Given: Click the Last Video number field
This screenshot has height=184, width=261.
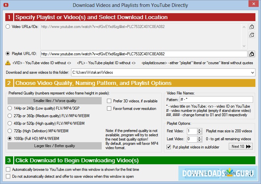Looking at the screenshot, I should [x=192, y=139].
